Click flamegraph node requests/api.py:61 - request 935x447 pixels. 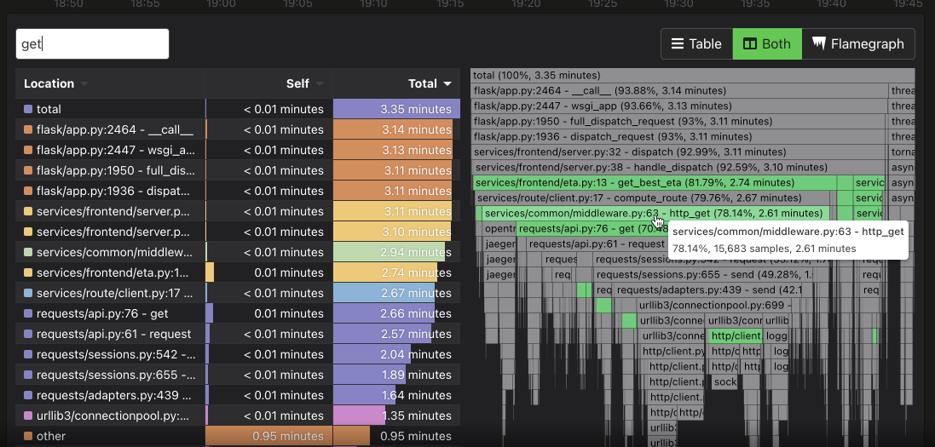click(x=597, y=244)
